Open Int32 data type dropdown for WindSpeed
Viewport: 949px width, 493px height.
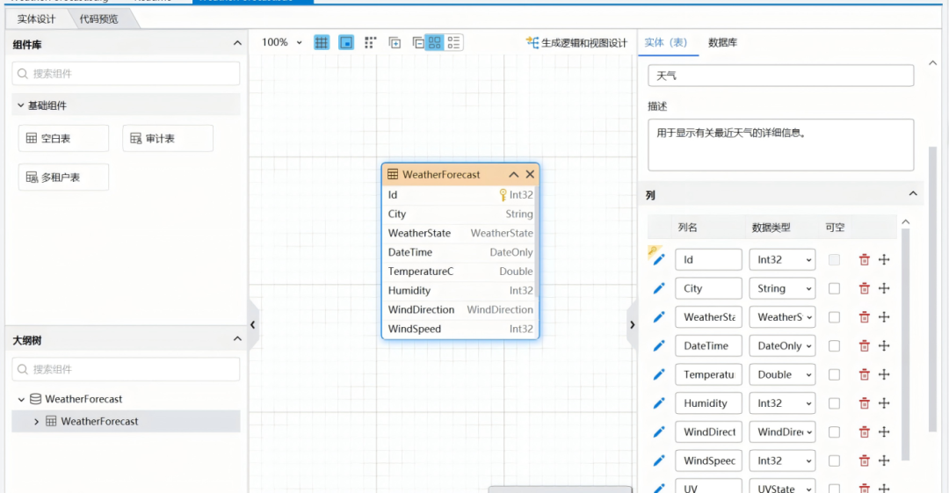(x=782, y=460)
